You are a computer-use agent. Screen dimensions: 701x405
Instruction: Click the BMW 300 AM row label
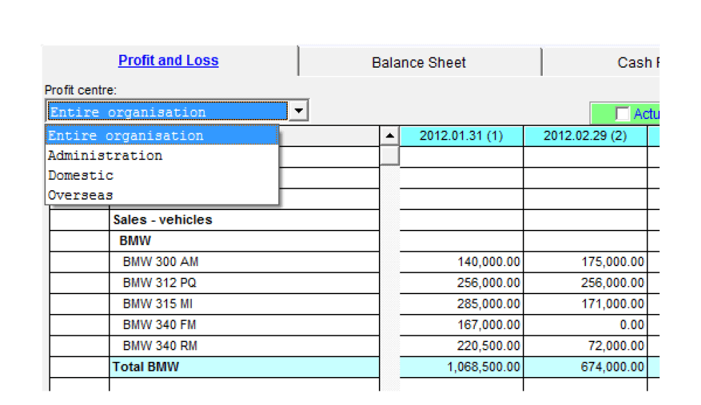pos(160,261)
